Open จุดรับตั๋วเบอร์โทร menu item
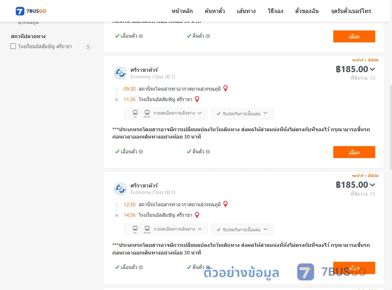This screenshot has width=392, height=290. [351, 11]
